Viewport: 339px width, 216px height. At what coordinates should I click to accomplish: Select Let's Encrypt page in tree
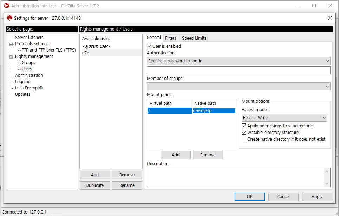[29, 88]
